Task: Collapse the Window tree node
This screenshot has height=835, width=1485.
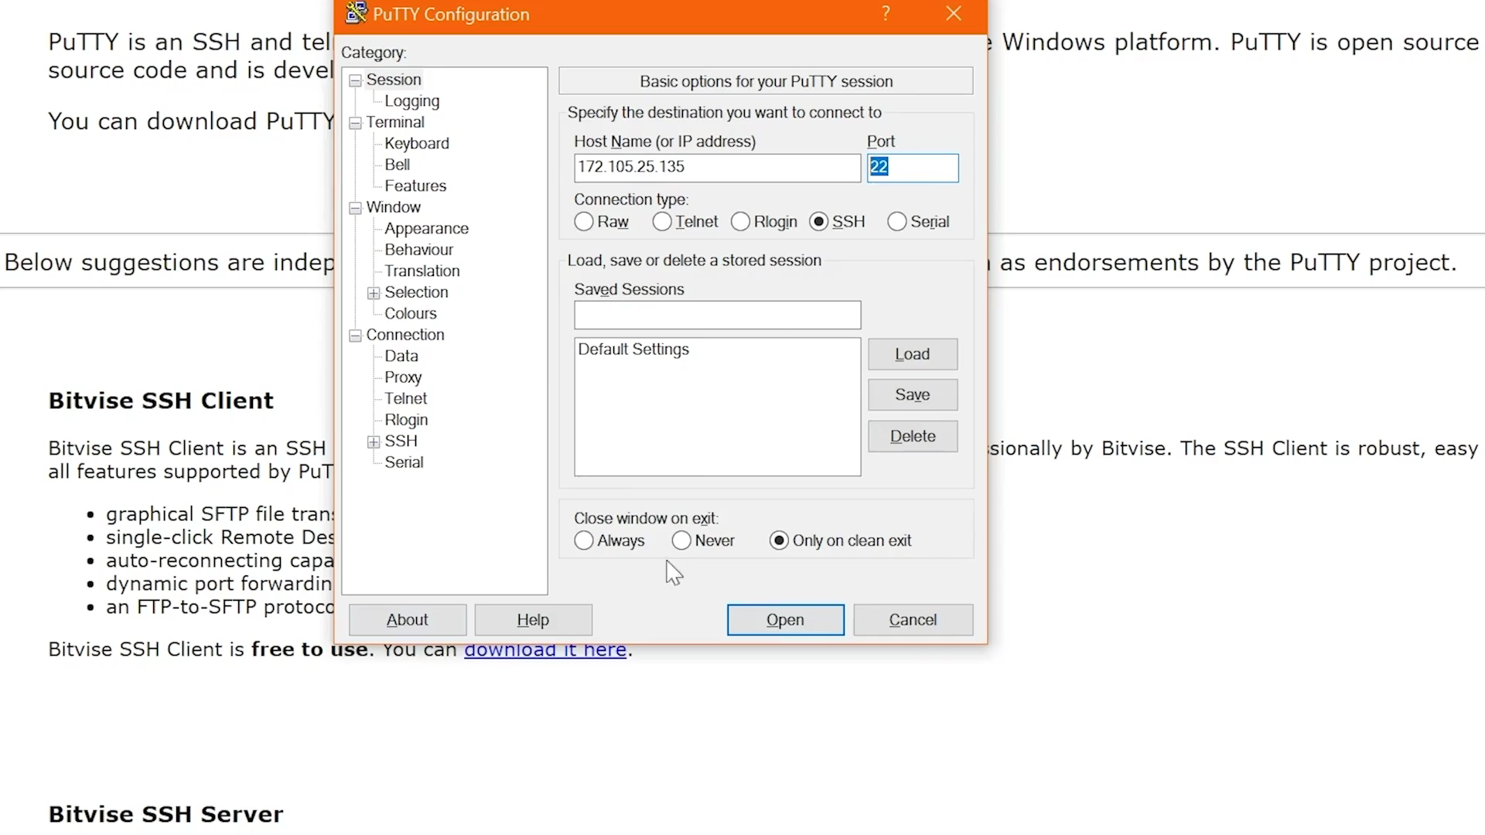Action: coord(355,208)
